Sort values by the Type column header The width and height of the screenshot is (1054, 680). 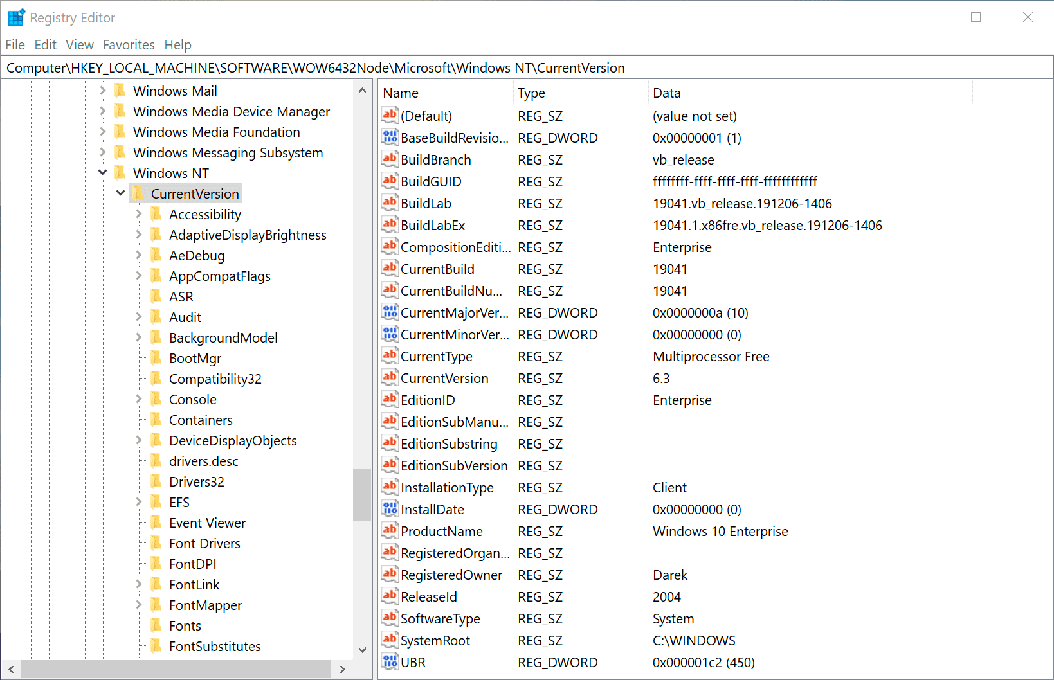tap(581, 93)
